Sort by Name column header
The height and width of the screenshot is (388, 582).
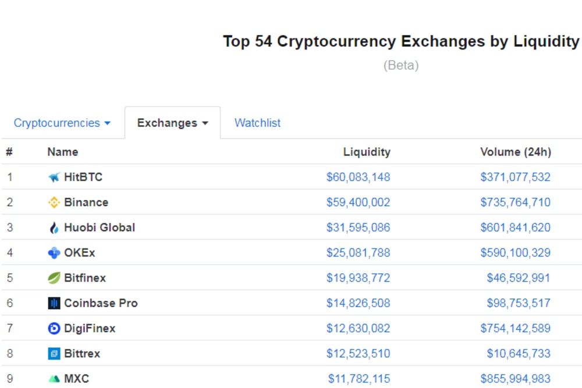point(63,152)
